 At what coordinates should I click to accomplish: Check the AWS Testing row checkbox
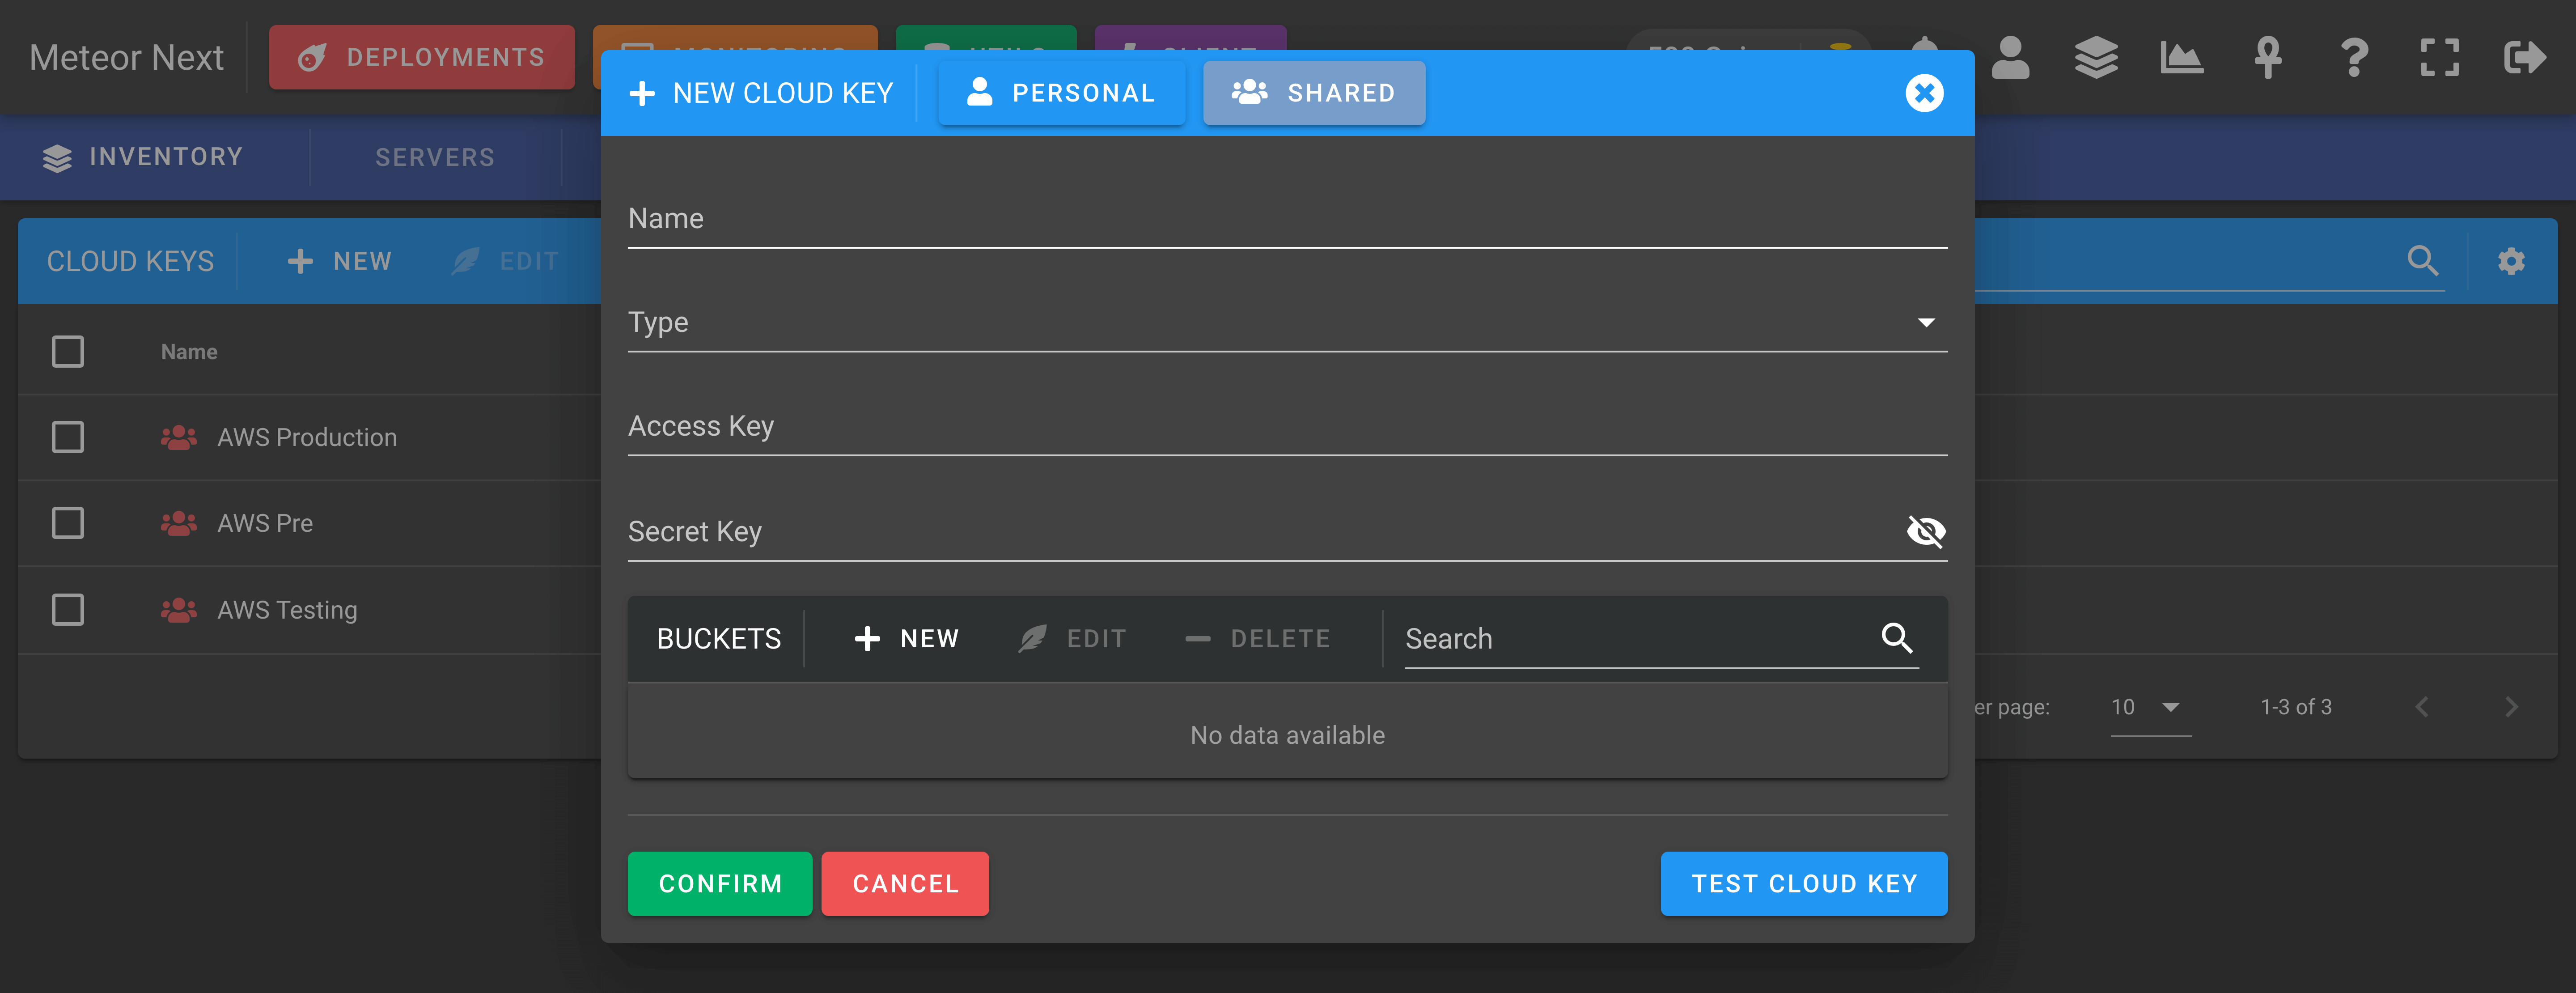pyautogui.click(x=68, y=610)
